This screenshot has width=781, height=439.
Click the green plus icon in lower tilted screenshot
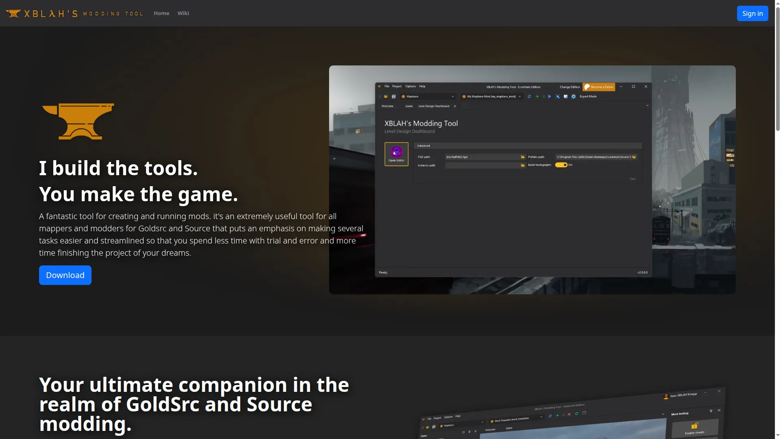[x=557, y=415]
